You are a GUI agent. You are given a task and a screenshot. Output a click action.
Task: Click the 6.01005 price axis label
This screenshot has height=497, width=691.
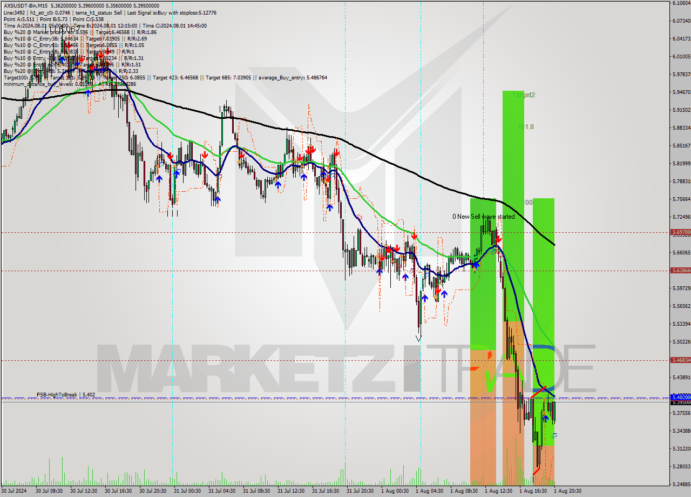coord(681,56)
